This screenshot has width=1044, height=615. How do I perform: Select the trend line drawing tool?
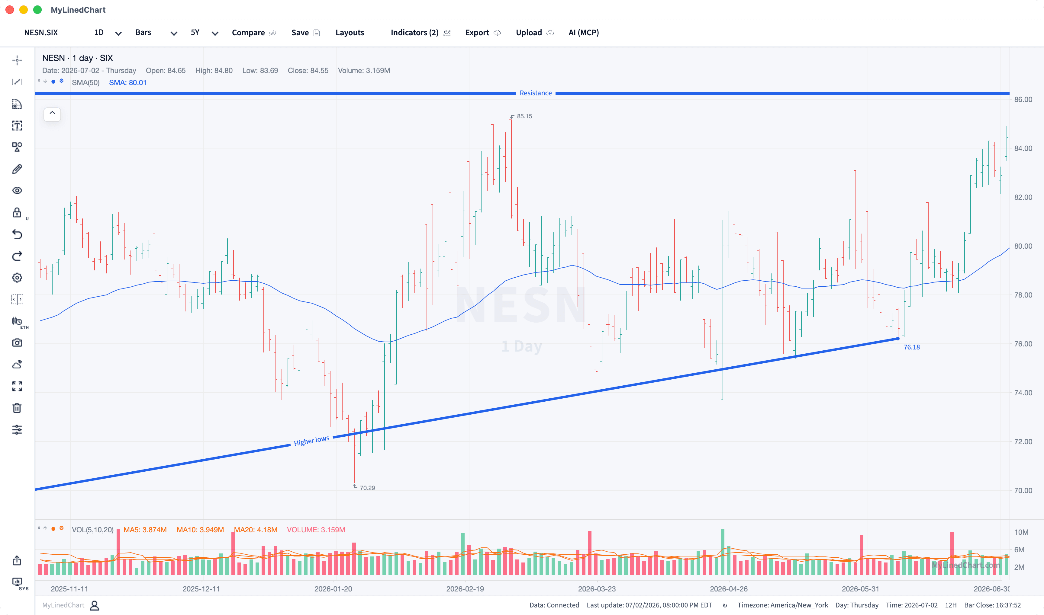pos(17,82)
